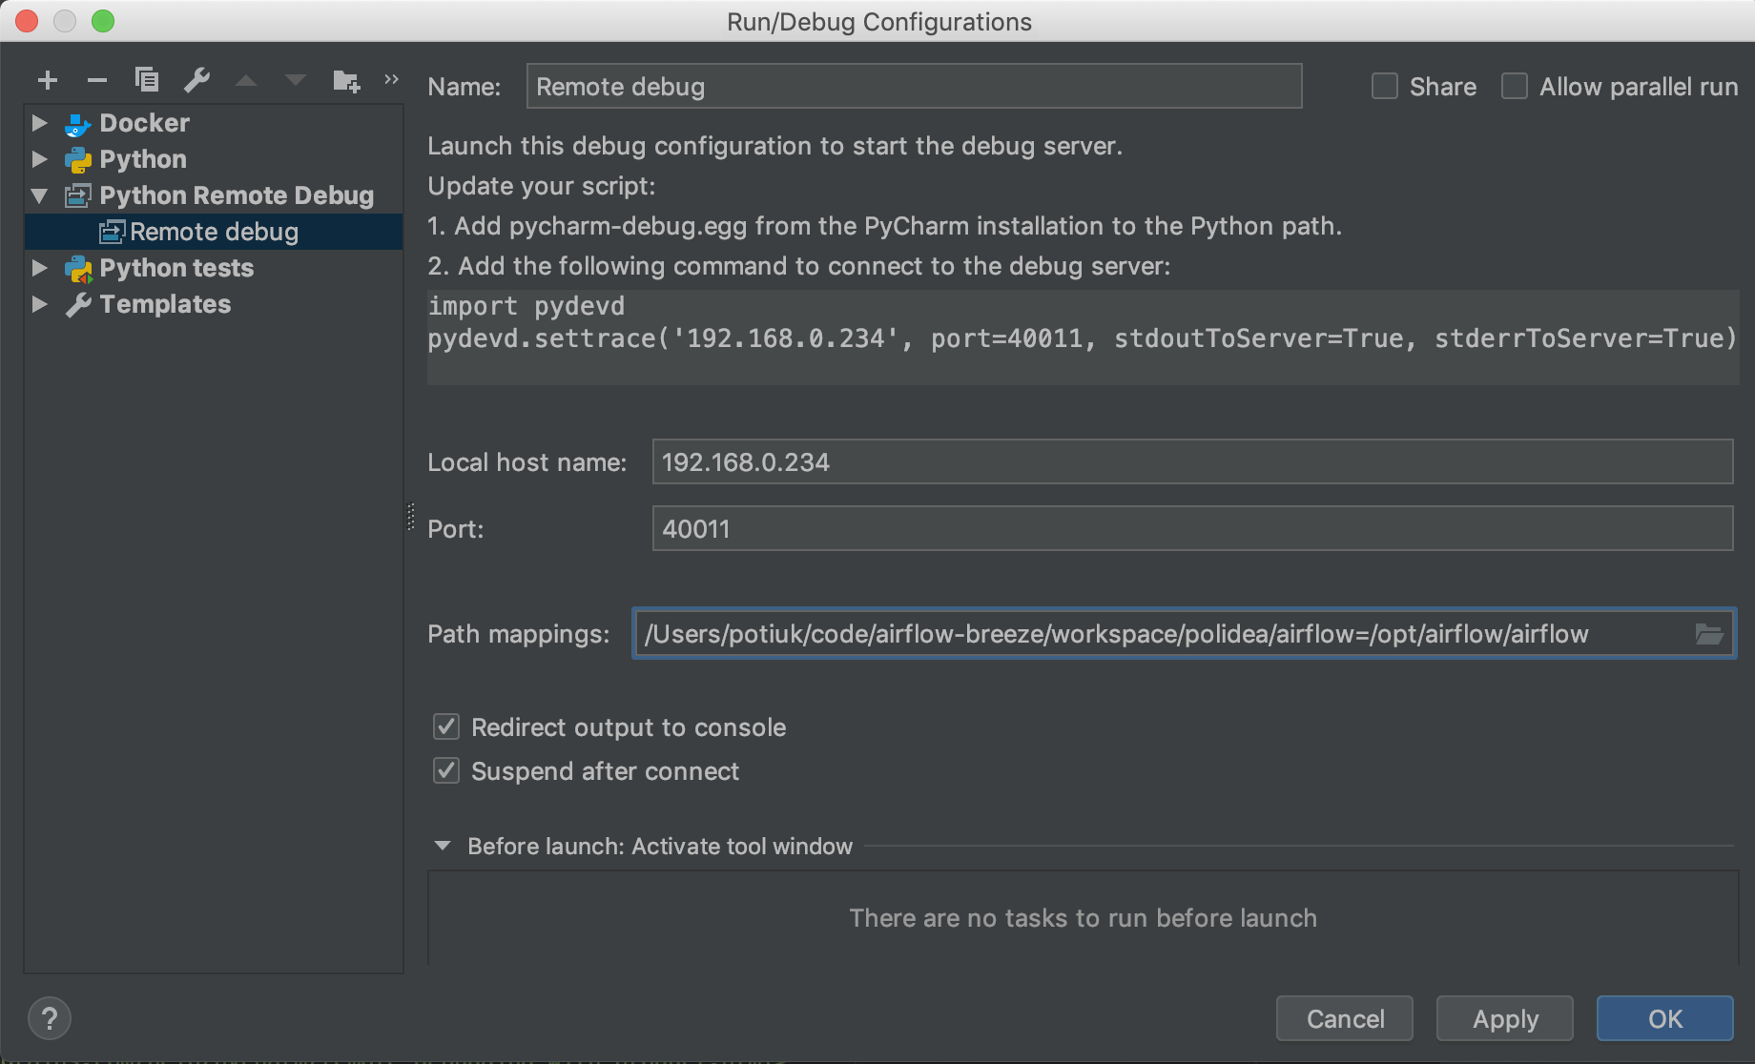1755x1064 pixels.
Task: Collapse the Python Remote Debug node
Action: 40,196
